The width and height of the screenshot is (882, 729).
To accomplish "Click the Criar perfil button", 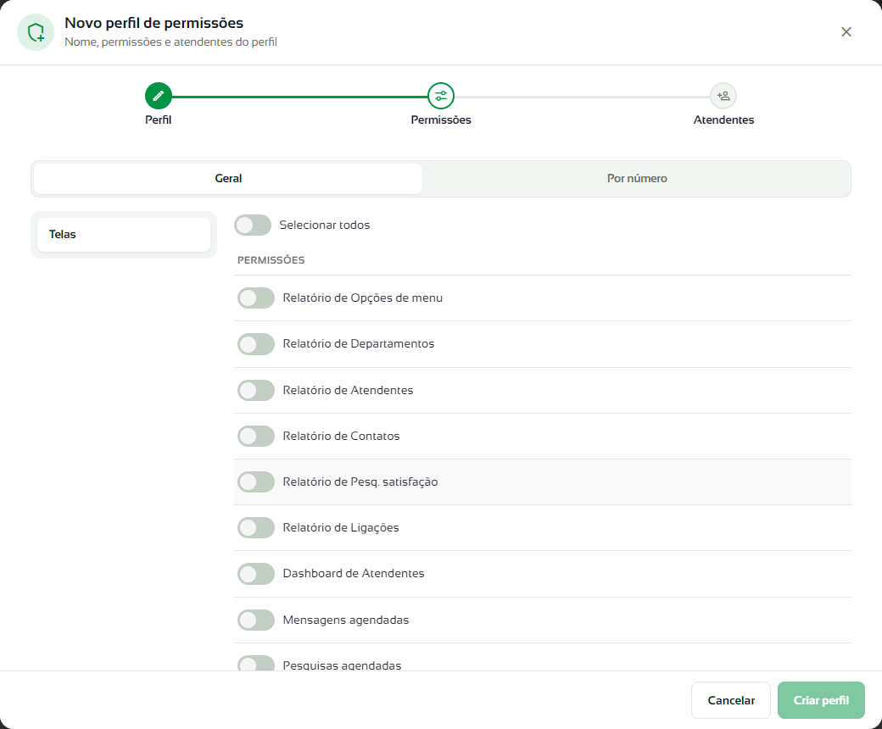I will click(x=821, y=700).
